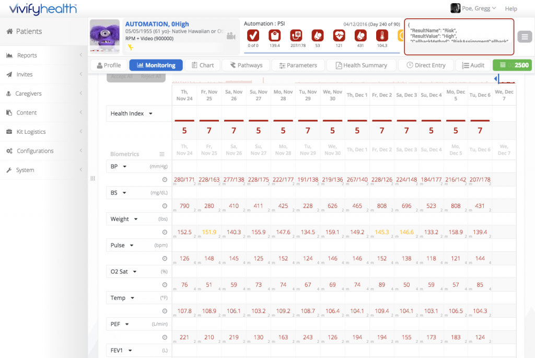Viewport: 535px width, 358px height.
Task: Expand the Temp biometric dropdown
Action: (x=132, y=298)
